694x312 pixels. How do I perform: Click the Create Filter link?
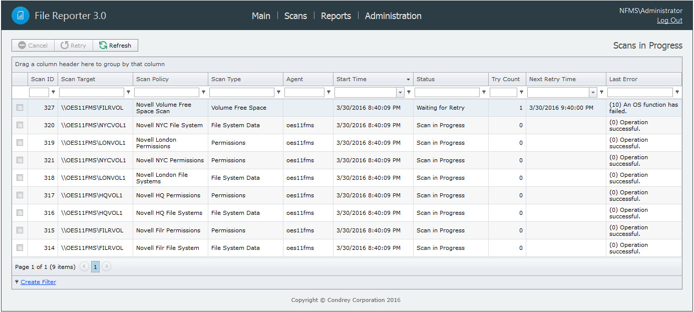38,282
